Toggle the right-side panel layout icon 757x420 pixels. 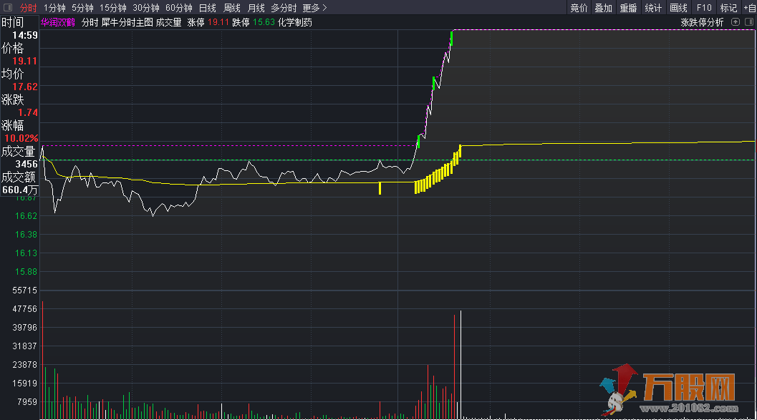point(749,22)
